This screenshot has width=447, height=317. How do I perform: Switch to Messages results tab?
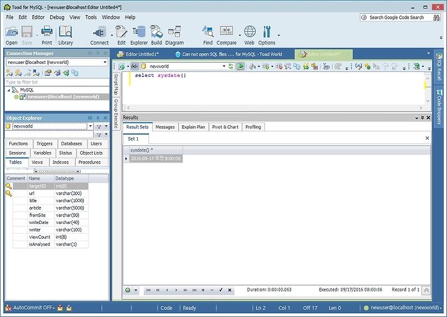click(165, 127)
